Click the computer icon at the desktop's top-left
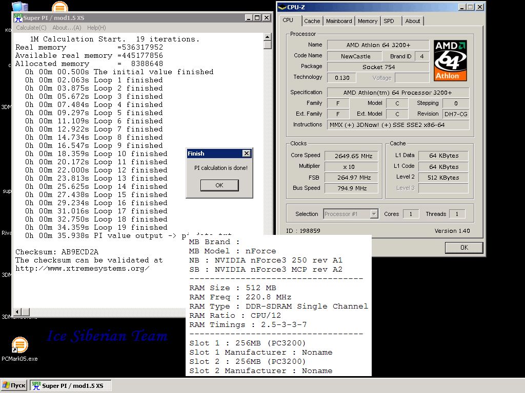 [x=20, y=6]
